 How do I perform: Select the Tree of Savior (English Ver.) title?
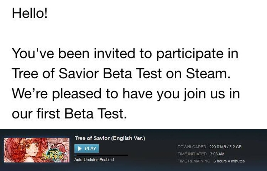[x=110, y=138]
